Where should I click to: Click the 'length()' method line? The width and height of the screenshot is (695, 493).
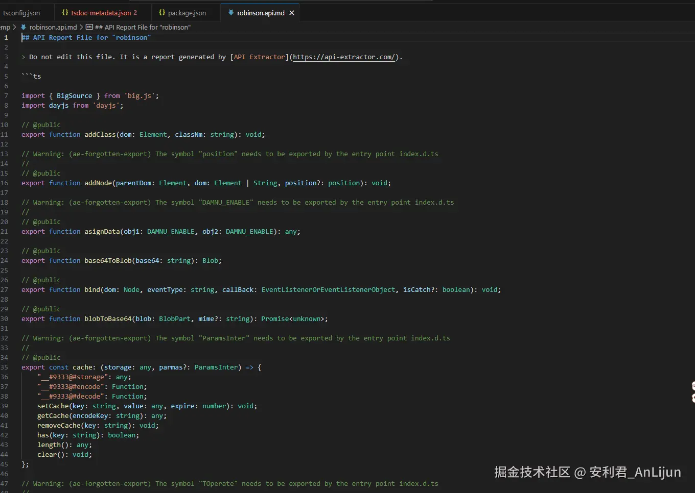[x=64, y=445]
